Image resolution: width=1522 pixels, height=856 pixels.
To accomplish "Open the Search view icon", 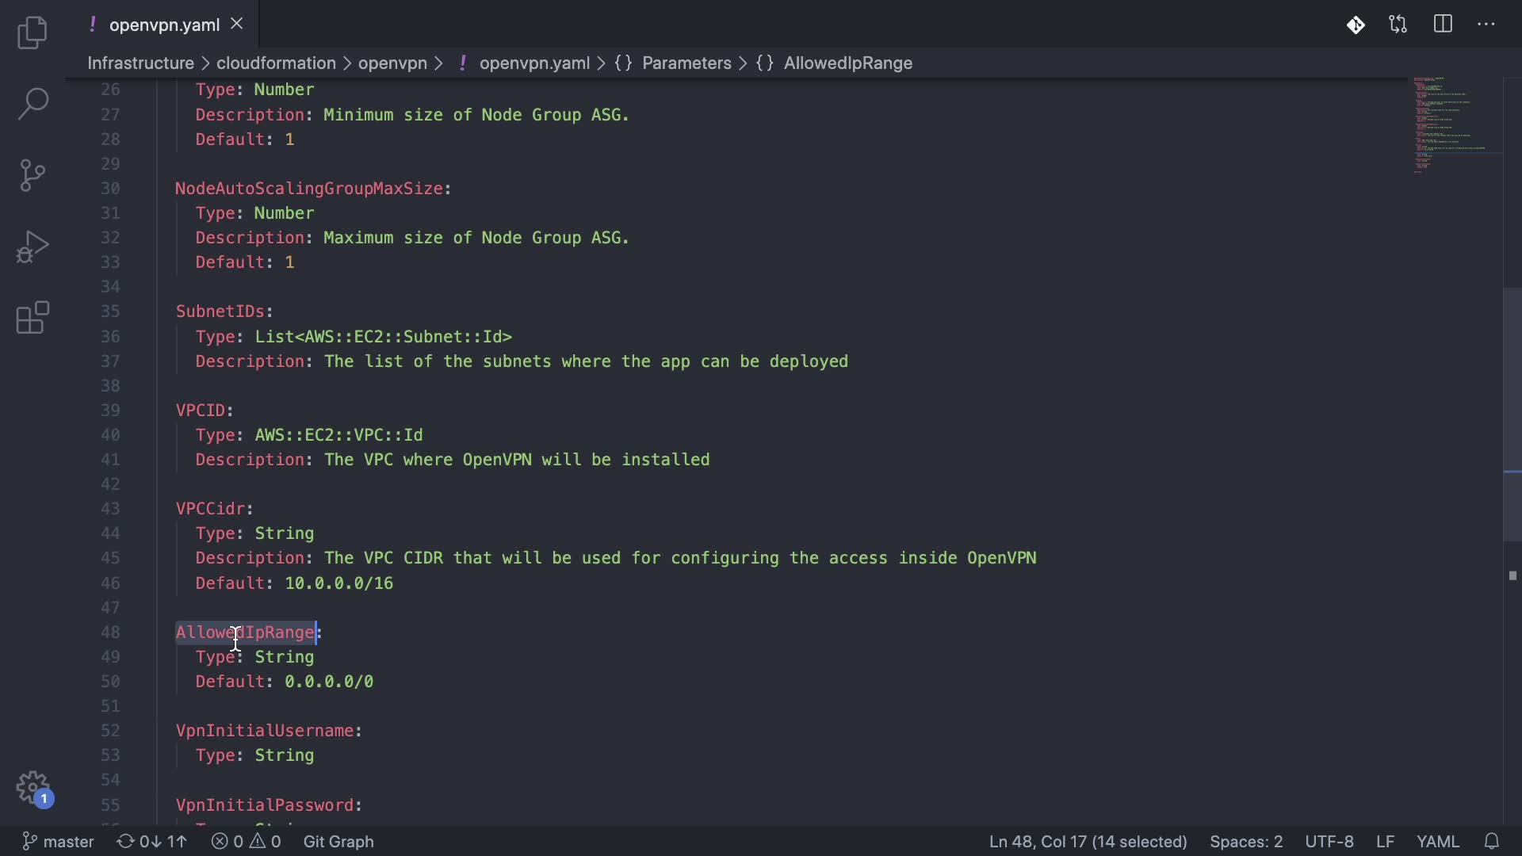I will click(33, 104).
